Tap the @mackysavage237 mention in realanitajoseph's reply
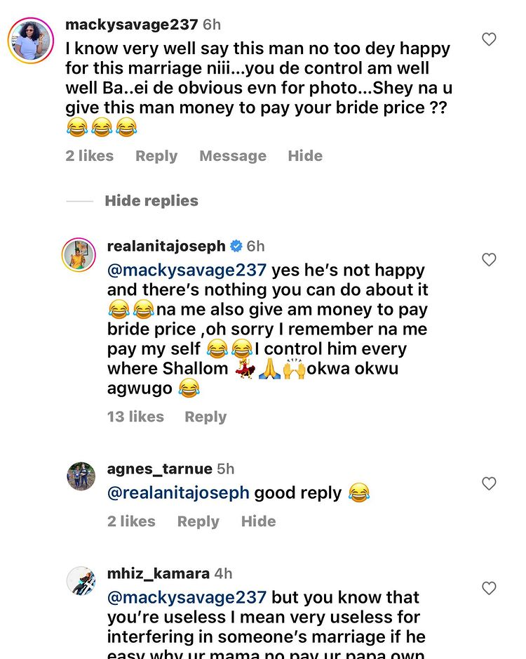The width and height of the screenshot is (526, 659). [x=187, y=270]
